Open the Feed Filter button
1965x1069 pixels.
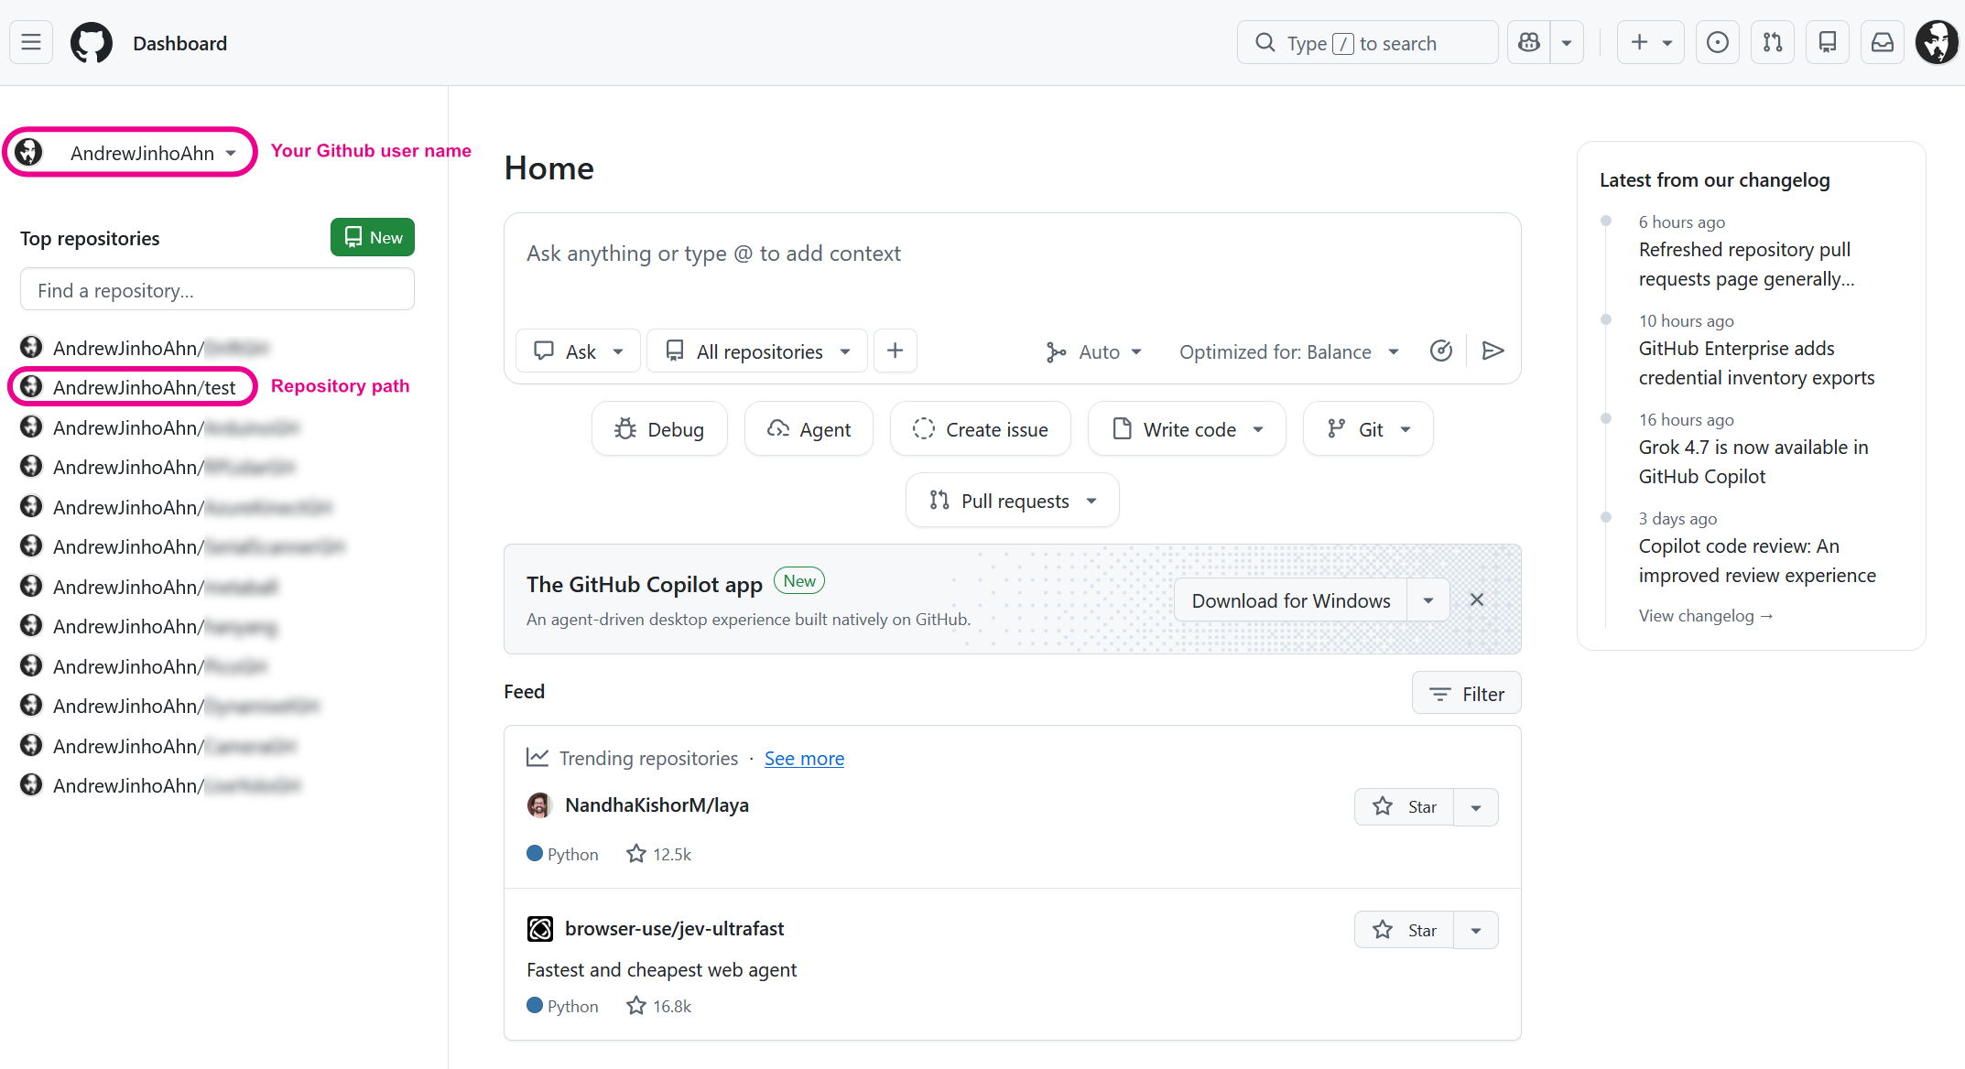point(1466,694)
